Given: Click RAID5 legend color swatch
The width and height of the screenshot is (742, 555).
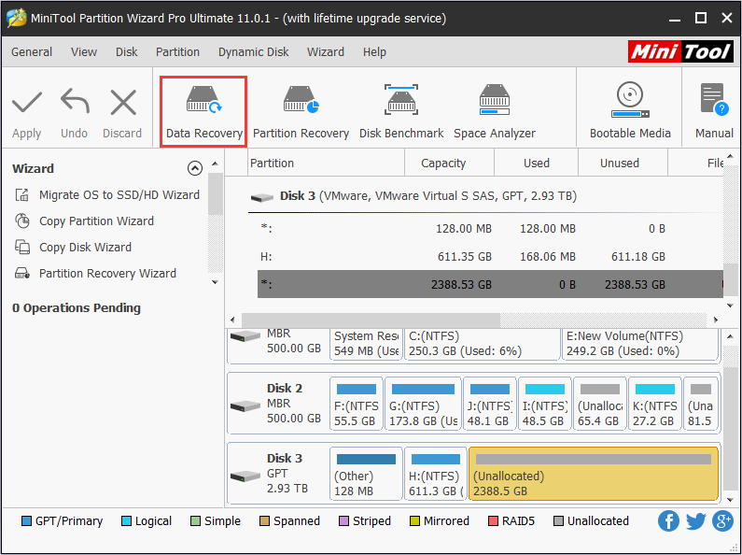Looking at the screenshot, I should coord(493,521).
